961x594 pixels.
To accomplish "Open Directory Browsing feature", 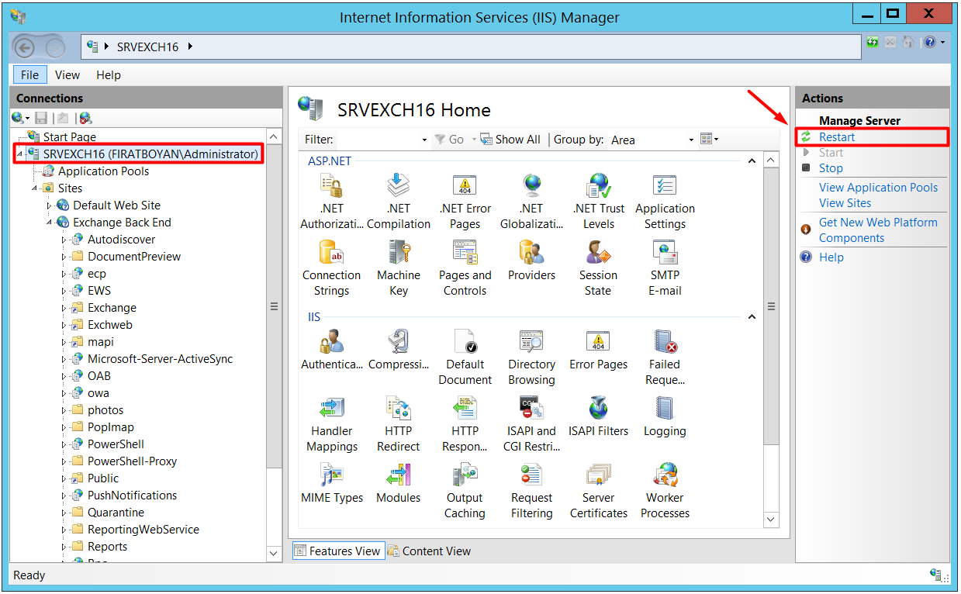I will (x=532, y=356).
